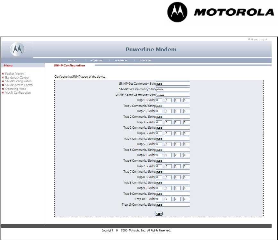Click the Motorola logo in the header banner
The width and height of the screenshot is (278, 240).
point(17,49)
